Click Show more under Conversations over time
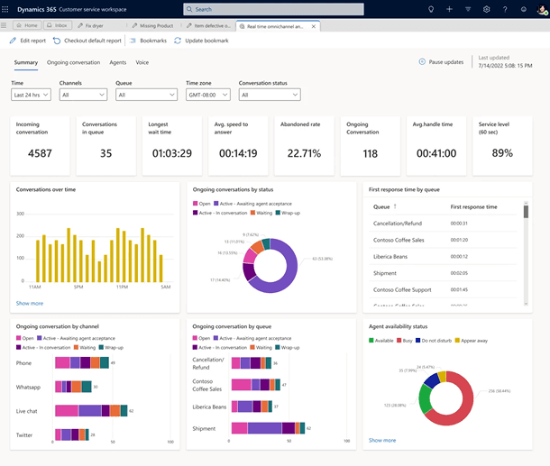550x466 pixels. click(30, 303)
